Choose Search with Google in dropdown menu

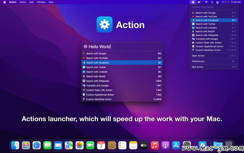pyautogui.click(x=214, y=13)
